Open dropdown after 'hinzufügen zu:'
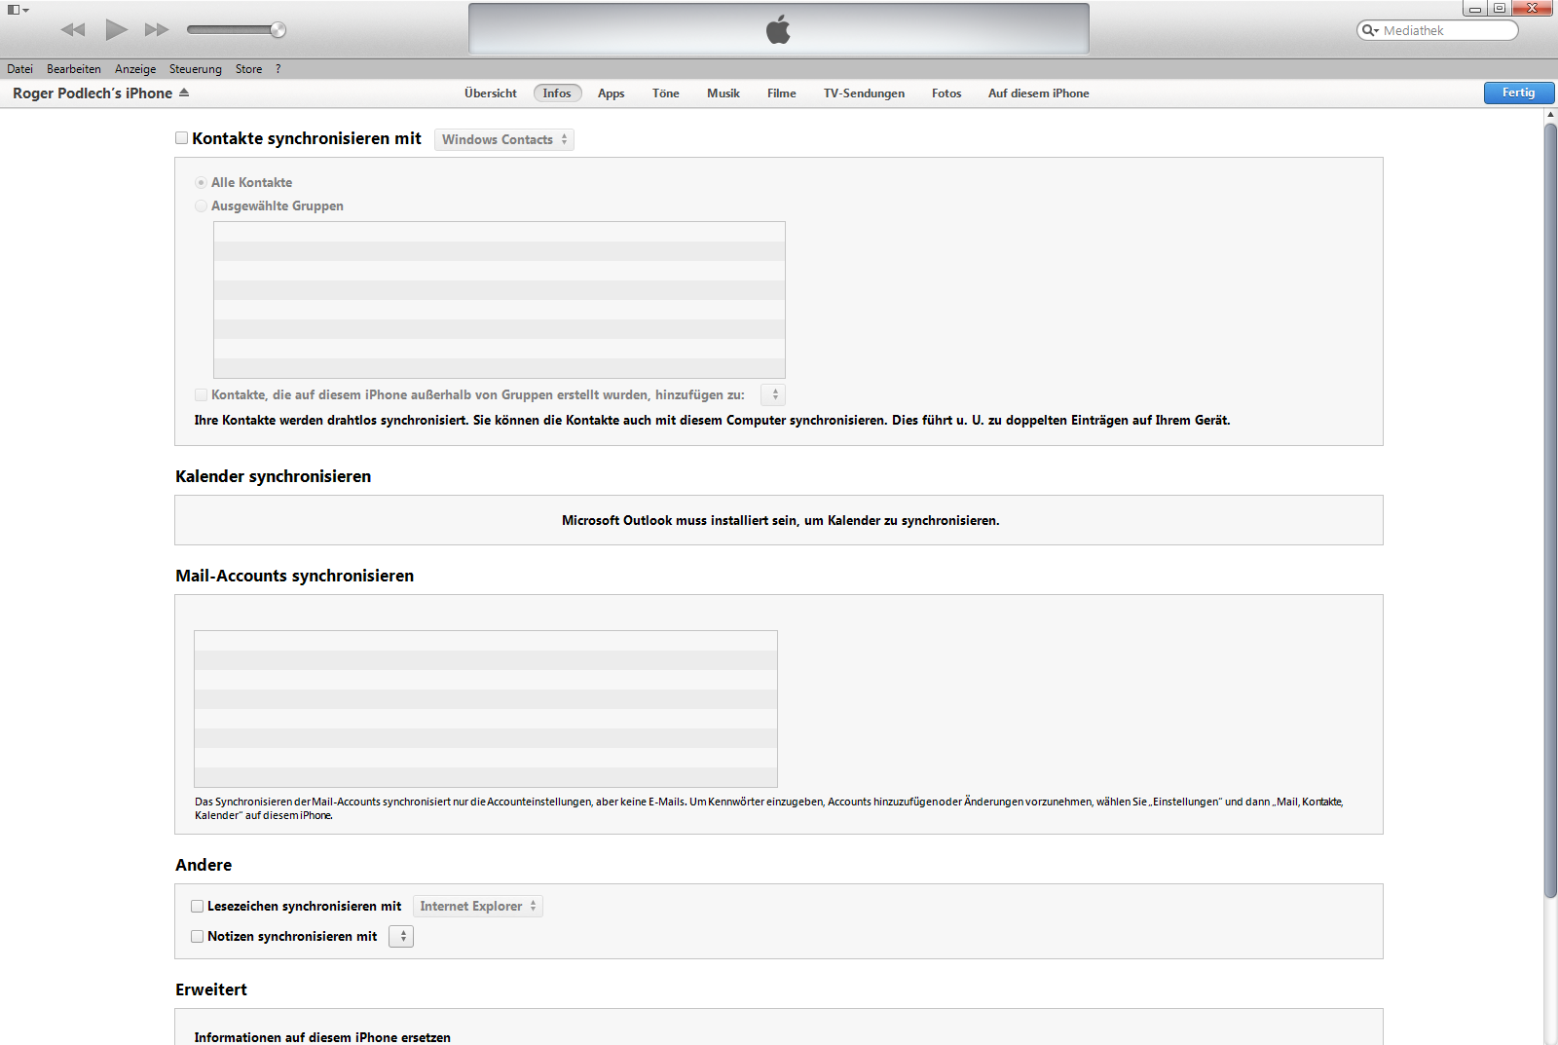1558x1045 pixels. [773, 394]
